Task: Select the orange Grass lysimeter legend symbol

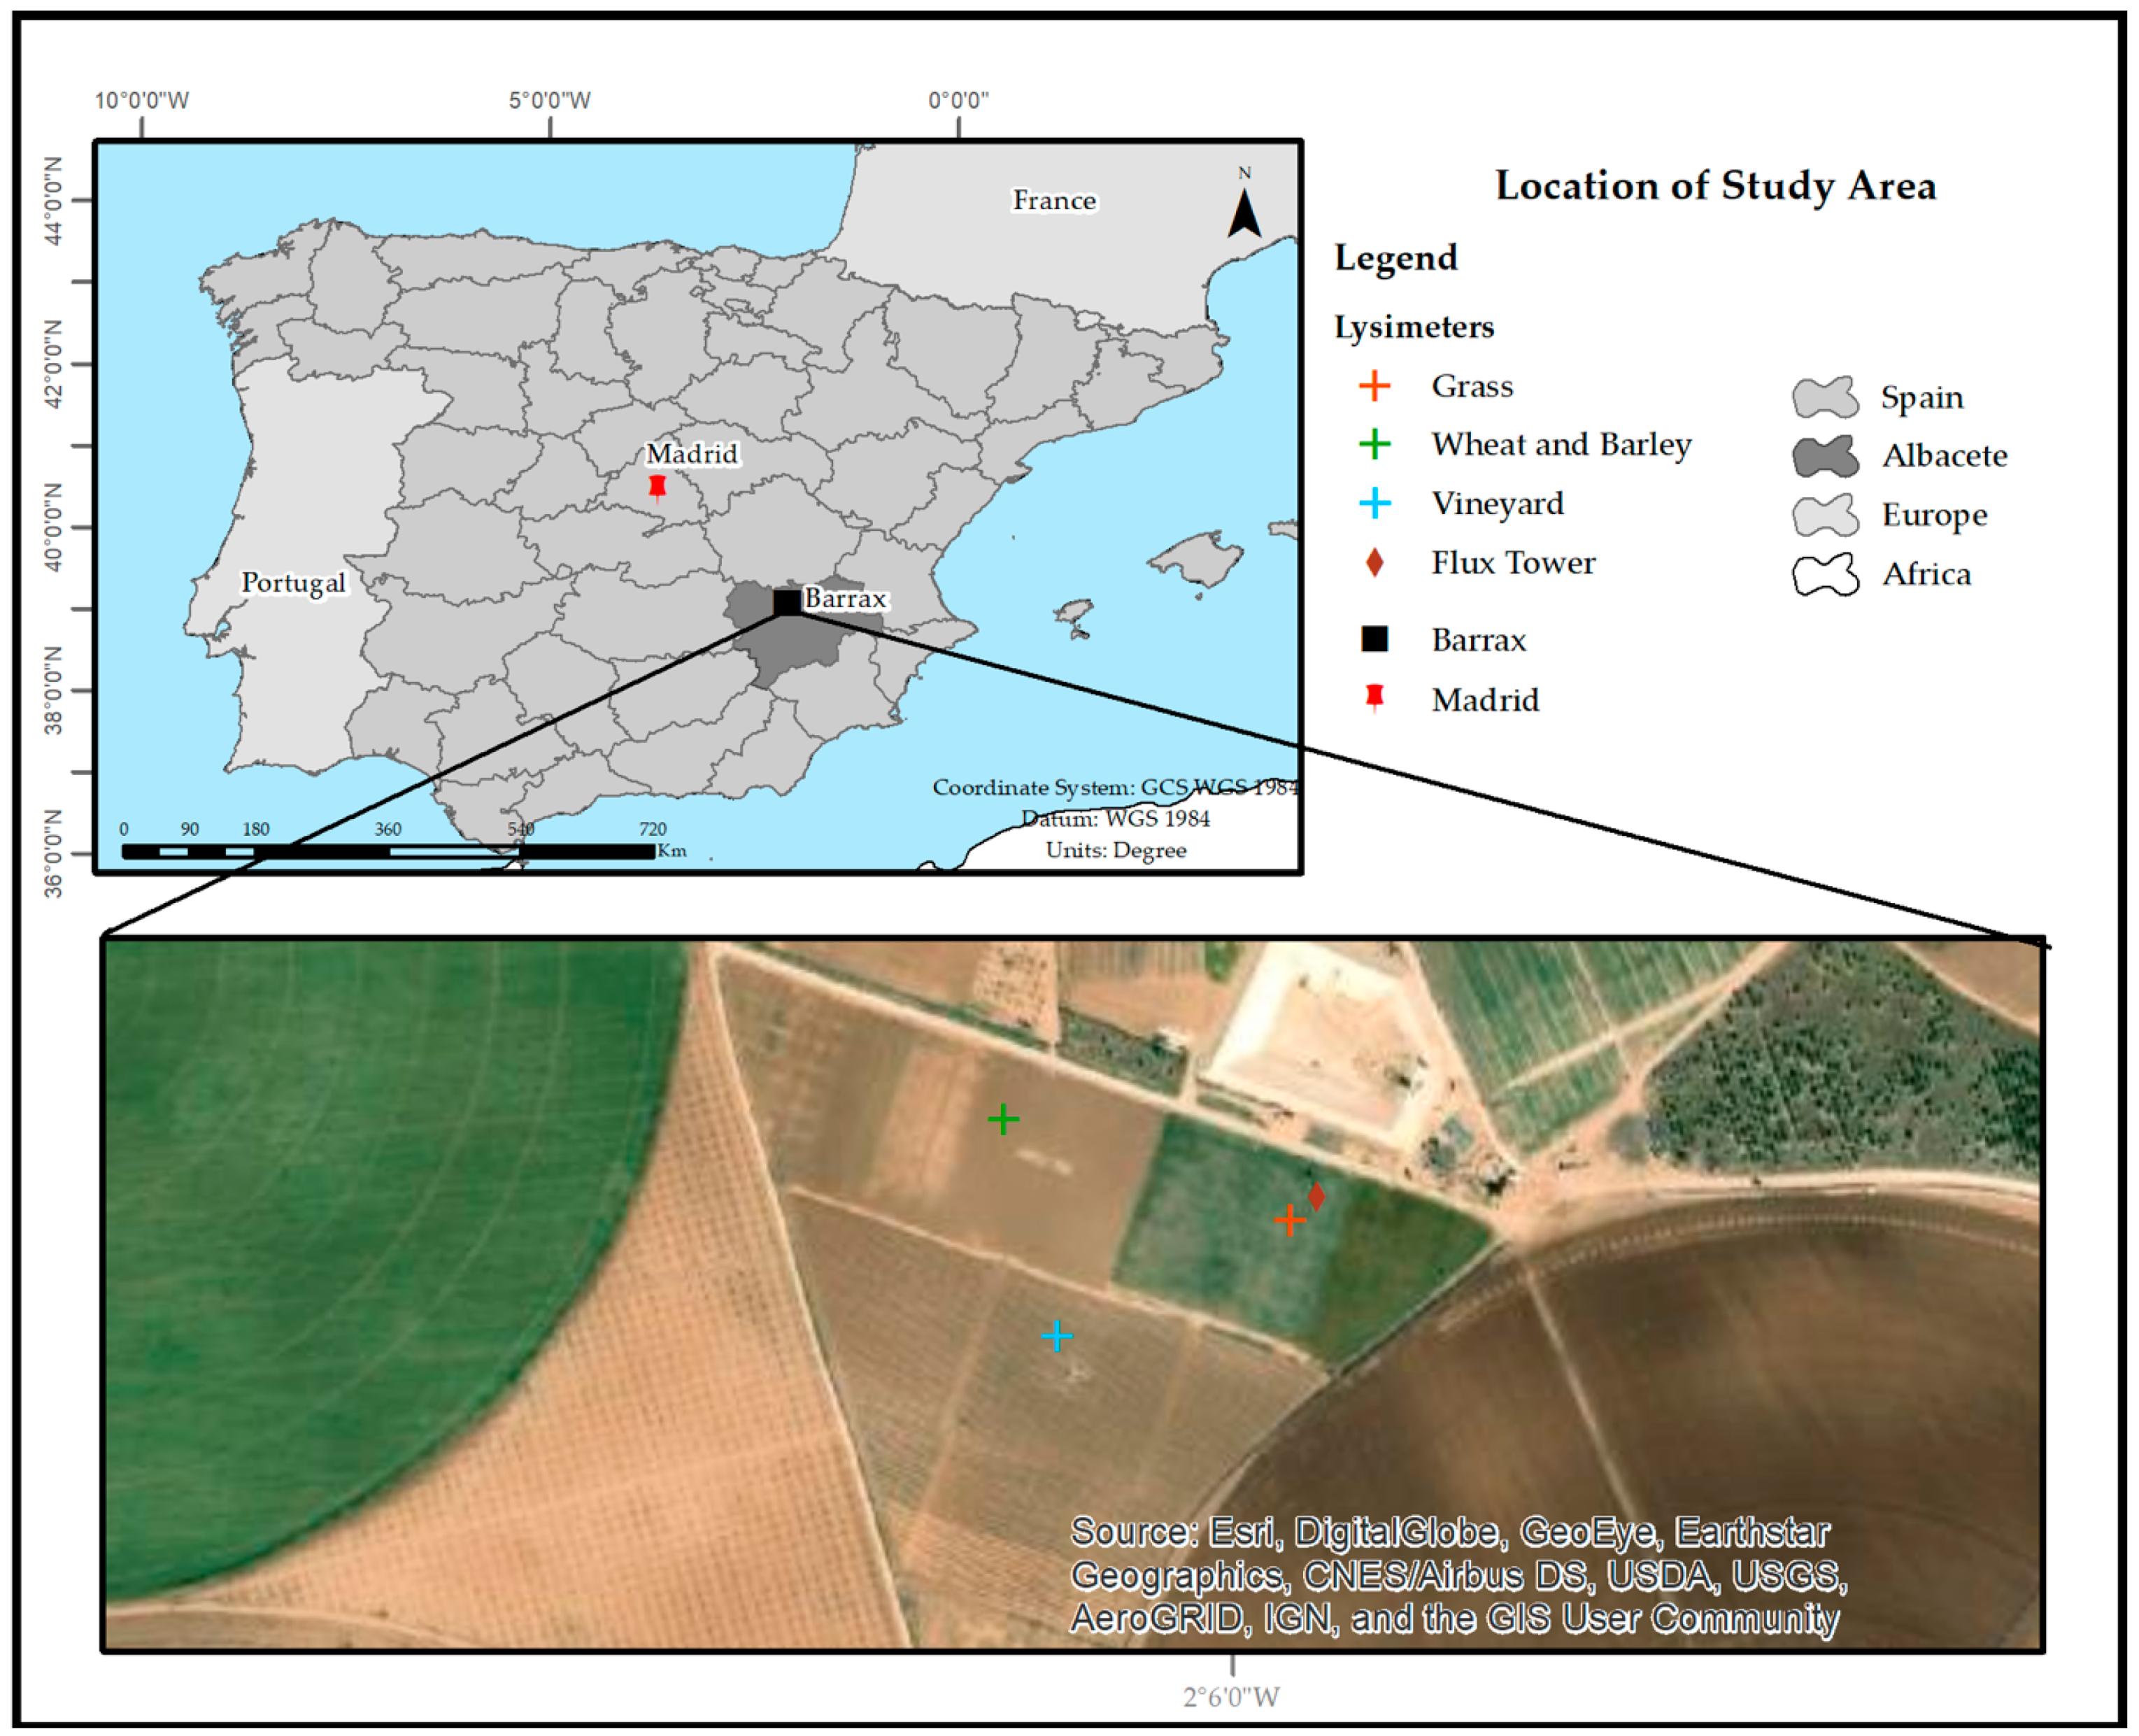Action: [x=1374, y=386]
